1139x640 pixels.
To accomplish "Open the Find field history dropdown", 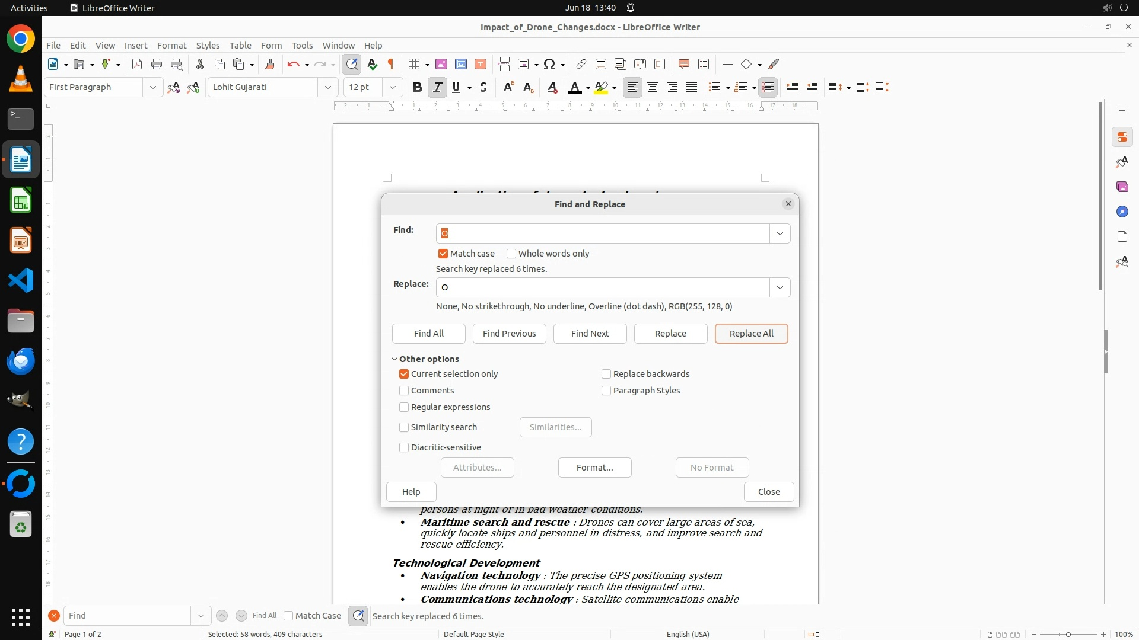I will pyautogui.click(x=780, y=233).
